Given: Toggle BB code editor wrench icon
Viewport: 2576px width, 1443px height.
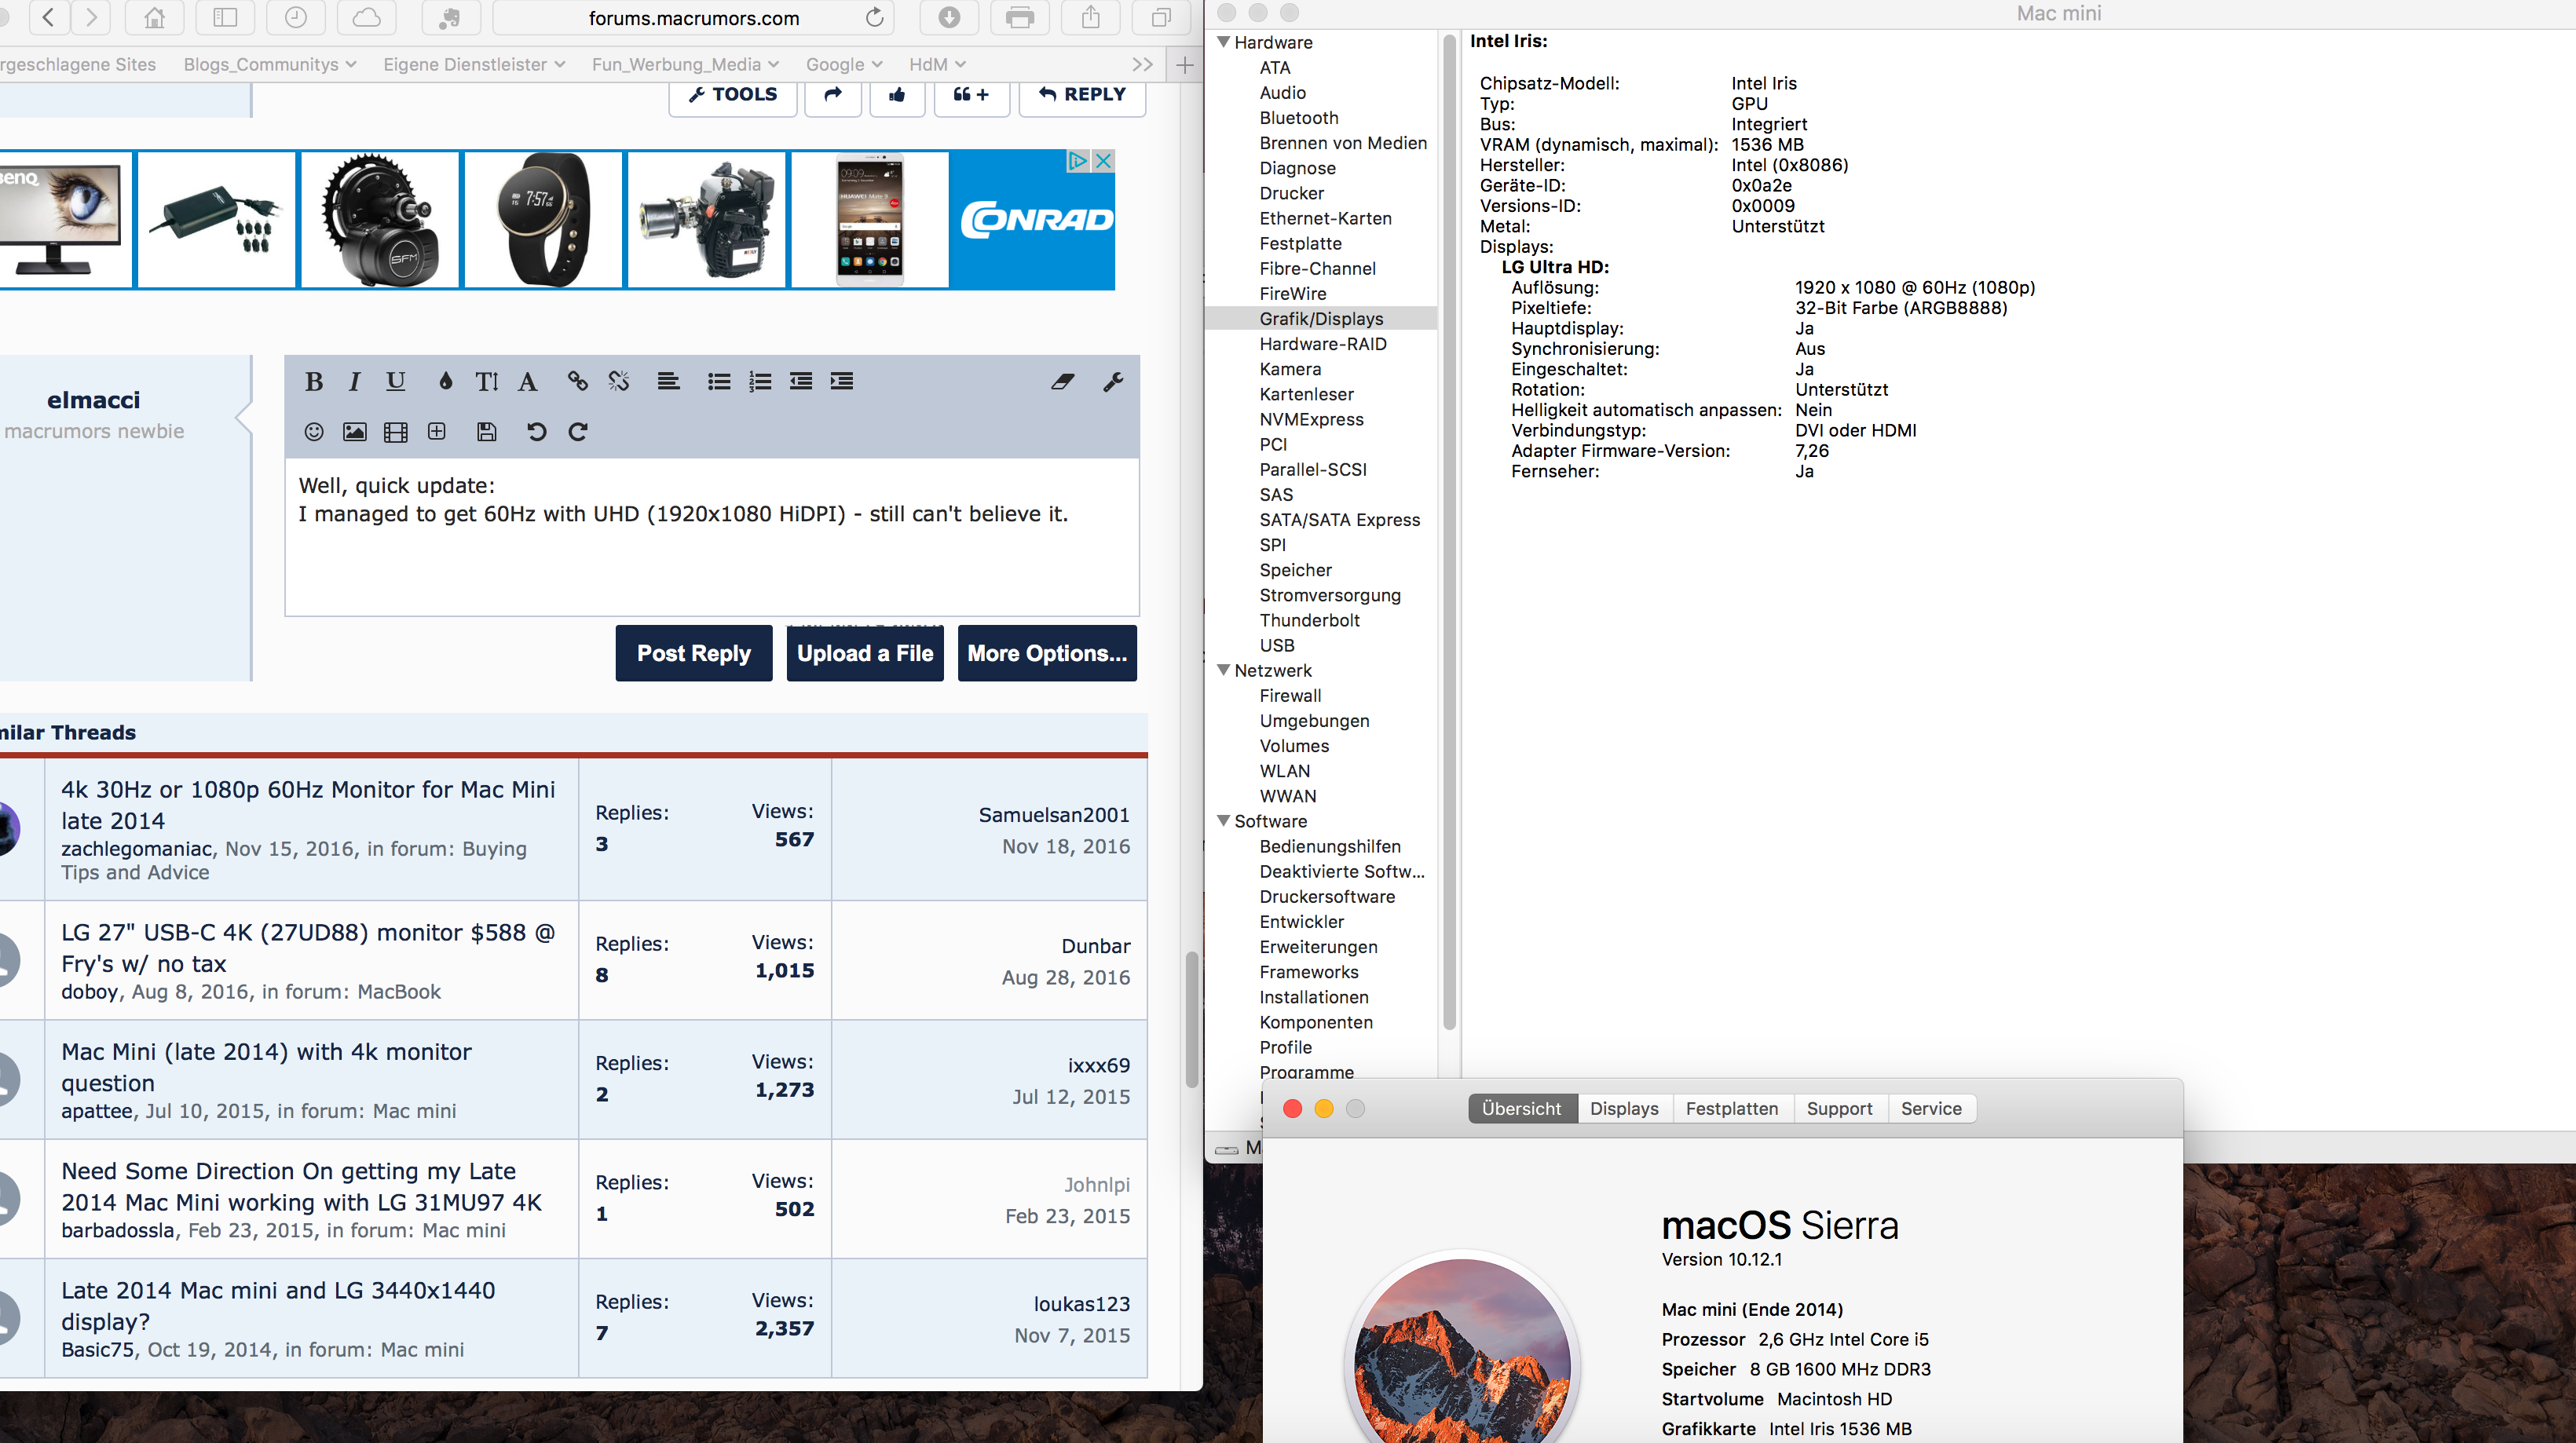Looking at the screenshot, I should point(1113,381).
